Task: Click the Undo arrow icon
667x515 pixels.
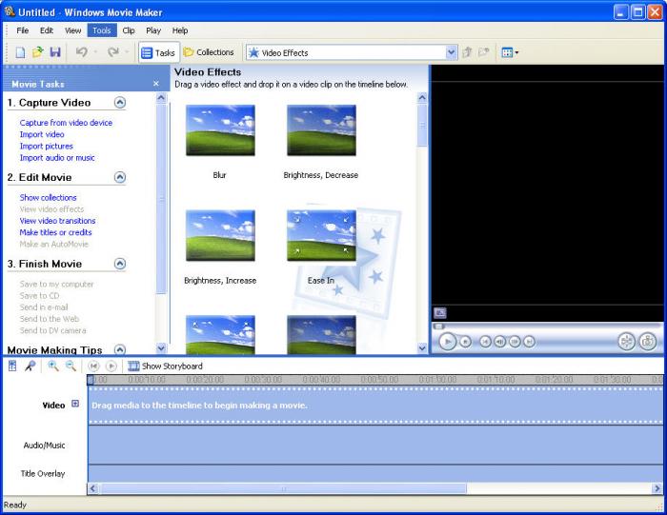Action: click(x=82, y=52)
